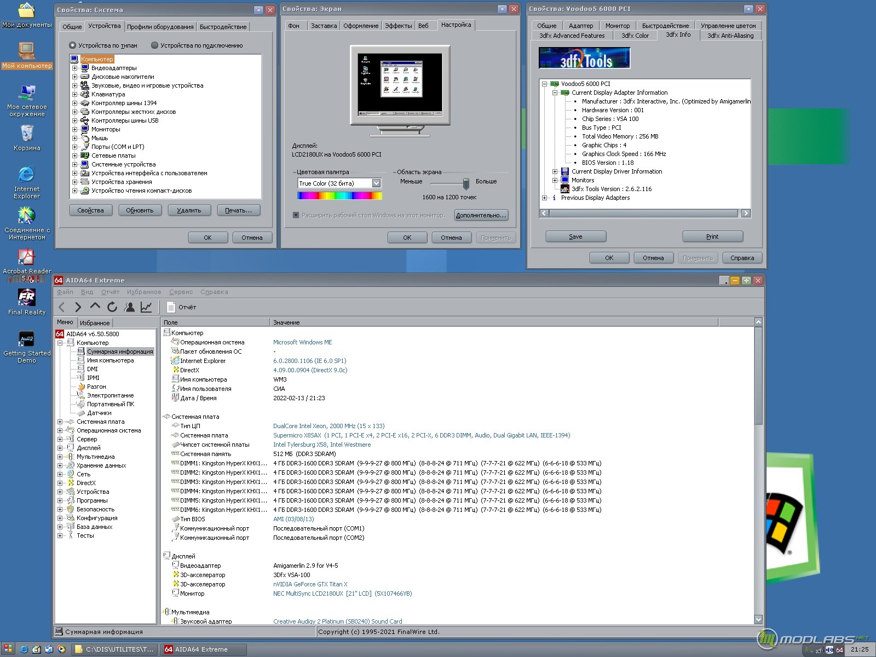Switch to Быстродействие tab in Система
Image resolution: width=876 pixels, height=657 pixels.
223,27
